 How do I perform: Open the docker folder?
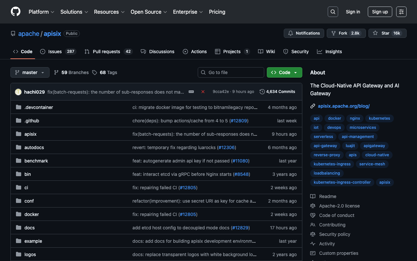pyautogui.click(x=32, y=214)
